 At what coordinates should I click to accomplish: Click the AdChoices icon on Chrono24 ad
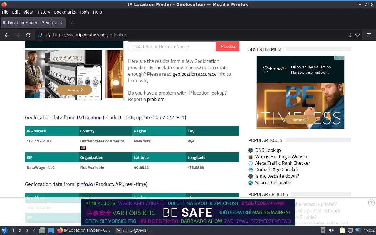point(338,58)
